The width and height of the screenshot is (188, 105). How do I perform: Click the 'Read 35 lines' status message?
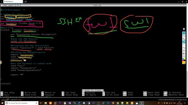click(93, 90)
